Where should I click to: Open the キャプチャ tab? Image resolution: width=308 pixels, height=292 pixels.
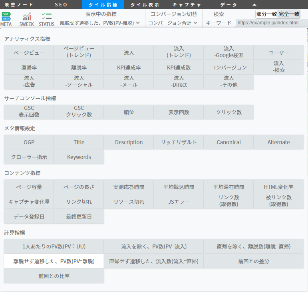point(187,4)
